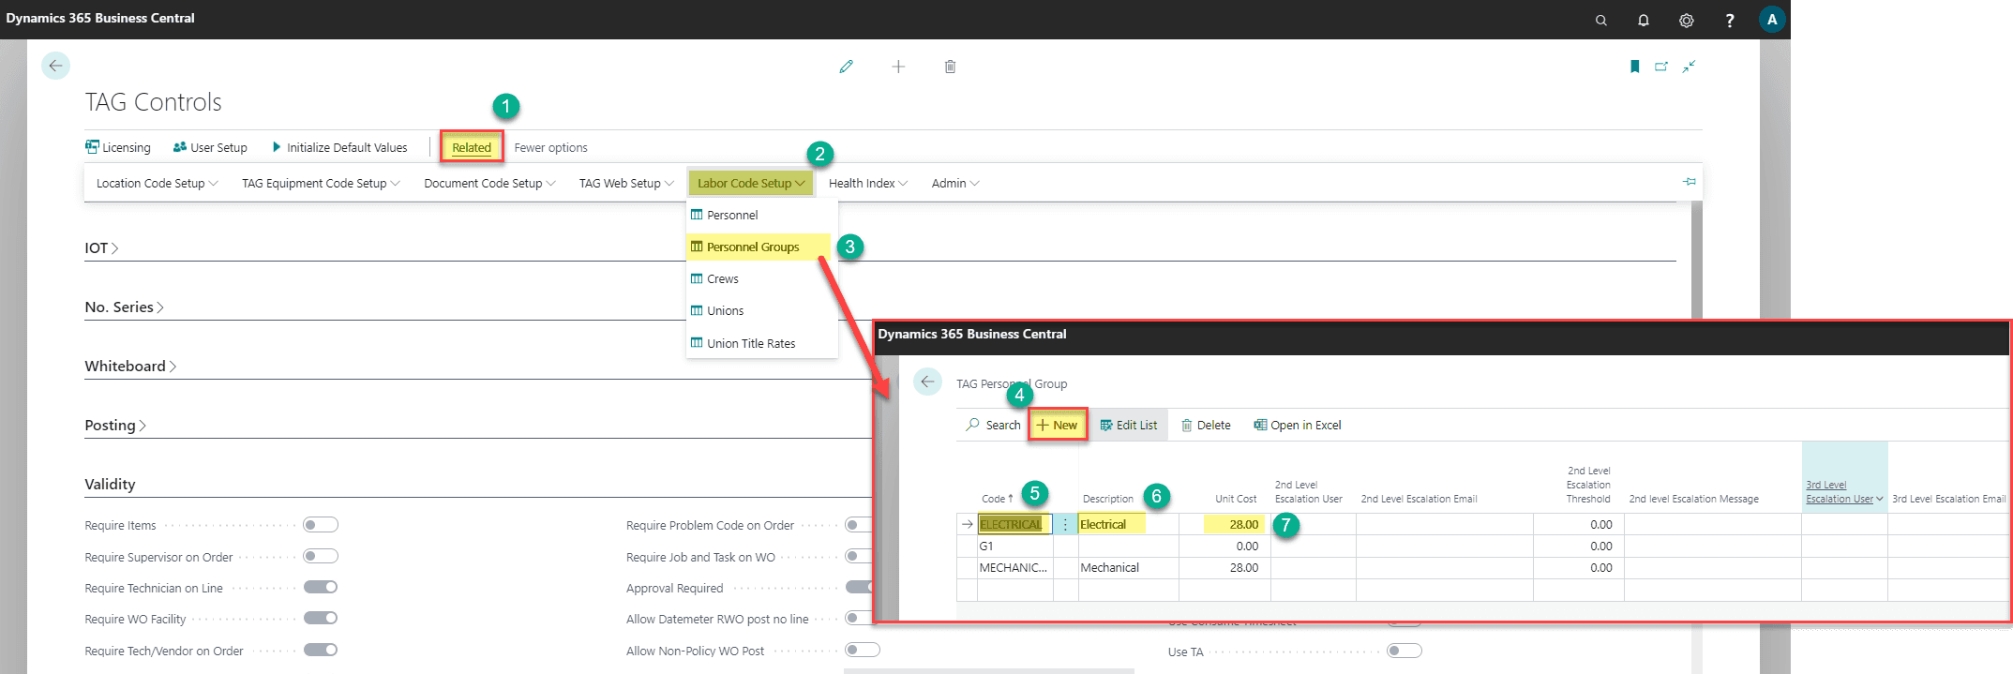This screenshot has height=674, width=2013.
Task: Select Unions menu item
Action: pyautogui.click(x=761, y=310)
